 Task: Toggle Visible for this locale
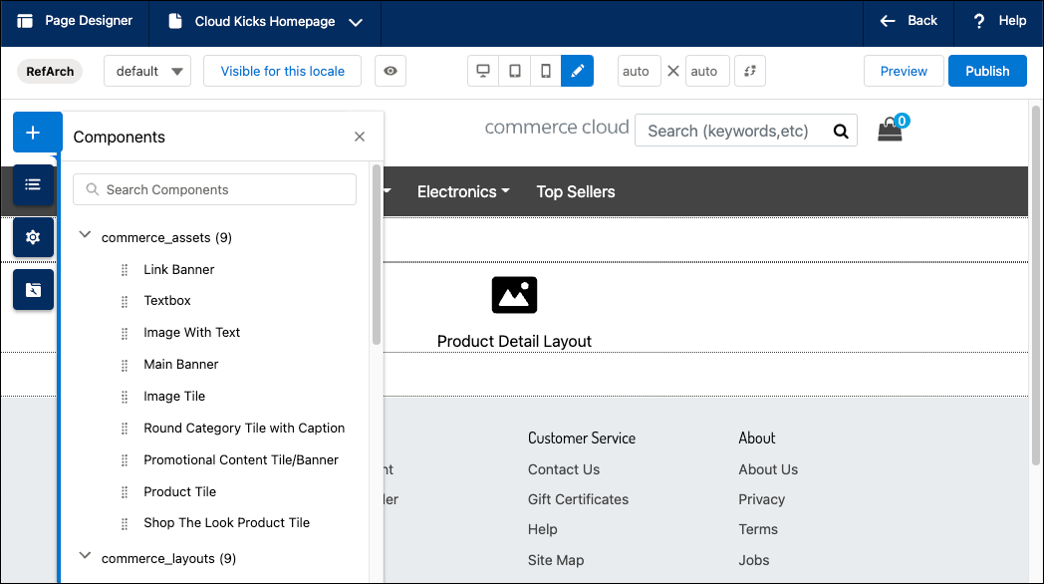point(282,71)
